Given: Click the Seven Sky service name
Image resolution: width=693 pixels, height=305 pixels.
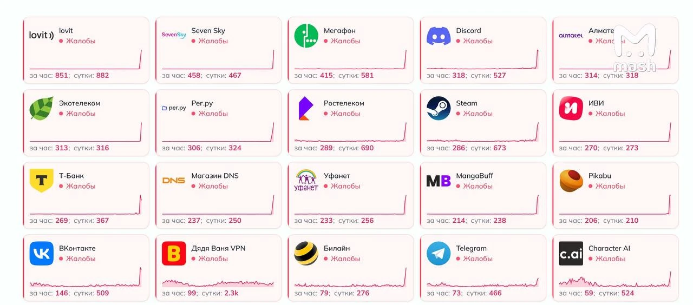Looking at the screenshot, I should click(x=208, y=31).
